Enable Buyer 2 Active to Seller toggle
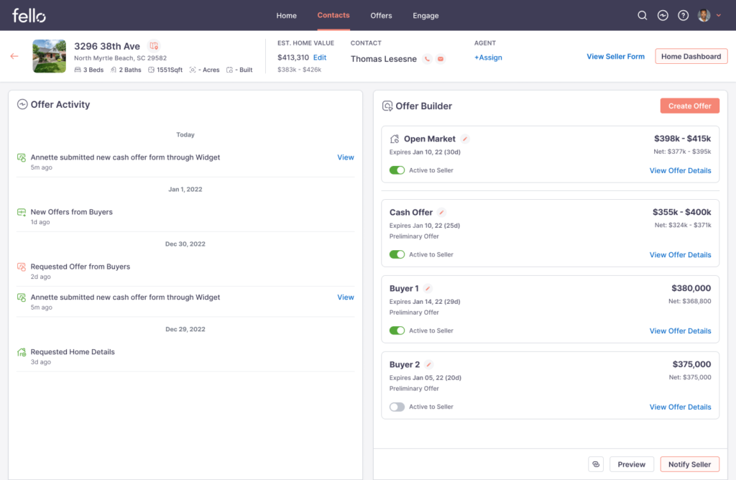The width and height of the screenshot is (736, 480). pyautogui.click(x=397, y=407)
